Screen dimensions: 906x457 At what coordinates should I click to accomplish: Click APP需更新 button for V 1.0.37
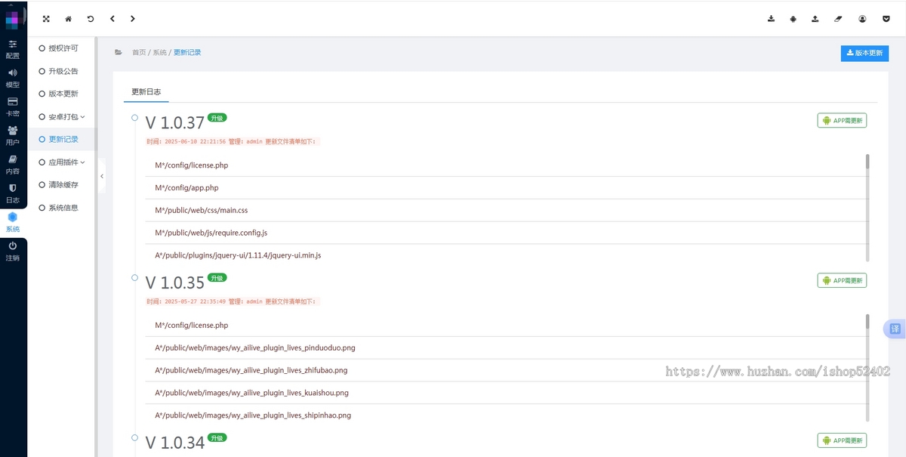(842, 121)
